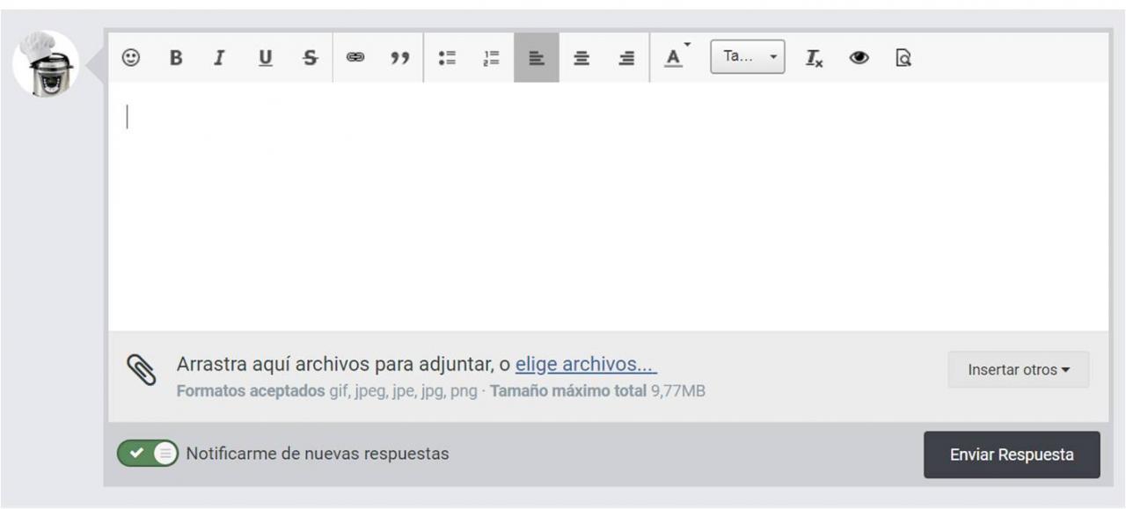Click the elige archivos link

click(586, 365)
